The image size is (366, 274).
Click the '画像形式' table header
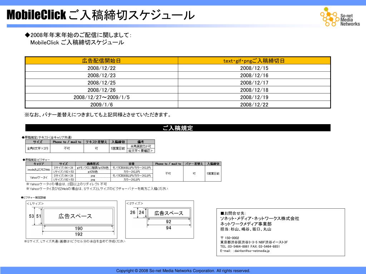click(x=93, y=164)
